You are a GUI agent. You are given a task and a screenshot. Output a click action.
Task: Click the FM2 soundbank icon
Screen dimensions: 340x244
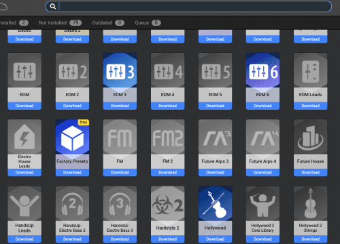click(x=168, y=138)
